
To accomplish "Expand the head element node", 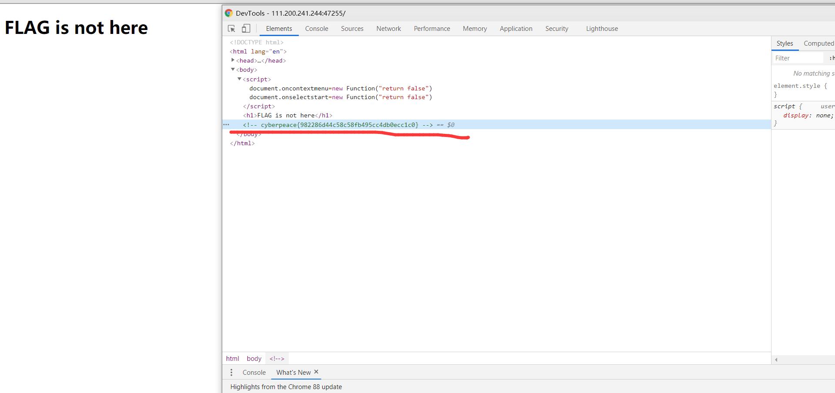I will pyautogui.click(x=233, y=60).
